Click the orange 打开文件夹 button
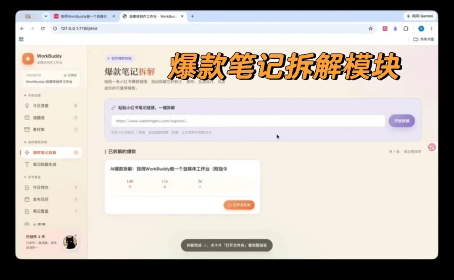454x280 pixels. click(x=239, y=205)
